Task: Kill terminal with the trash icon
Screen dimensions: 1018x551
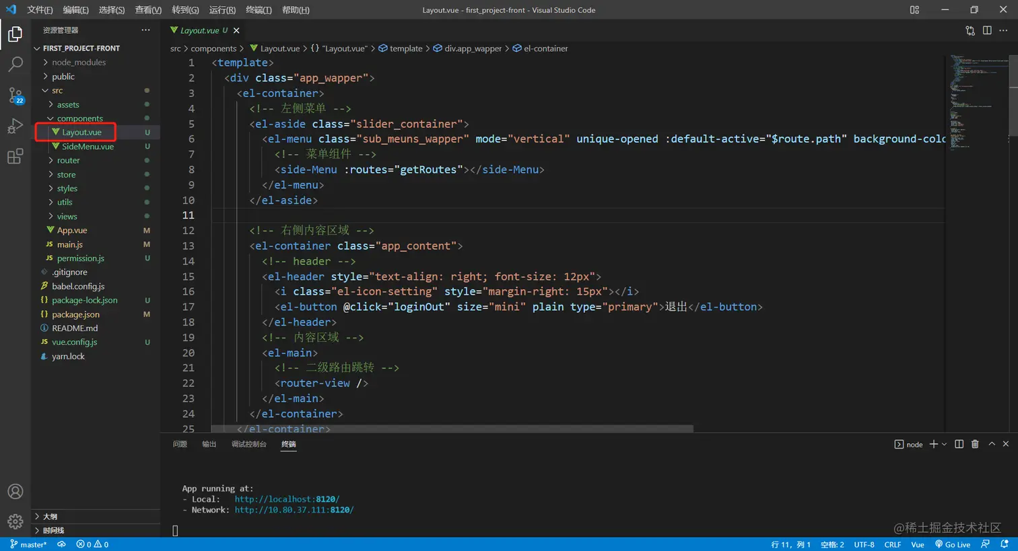Action: point(975,444)
